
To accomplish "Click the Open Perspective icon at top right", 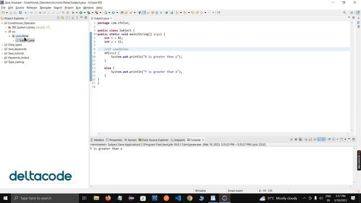I will pyautogui.click(x=352, y=12).
